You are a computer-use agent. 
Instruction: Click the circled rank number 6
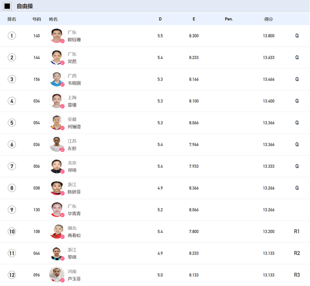(11, 144)
